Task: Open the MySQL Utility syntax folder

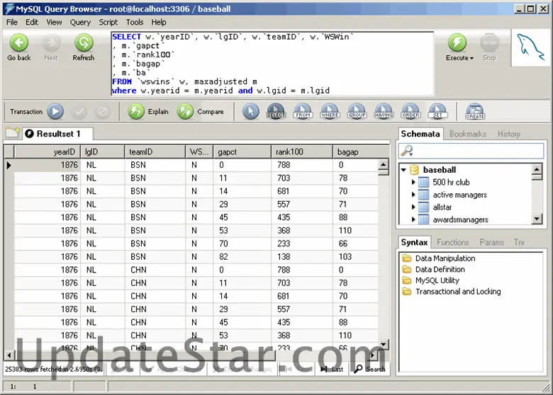Action: [x=431, y=280]
